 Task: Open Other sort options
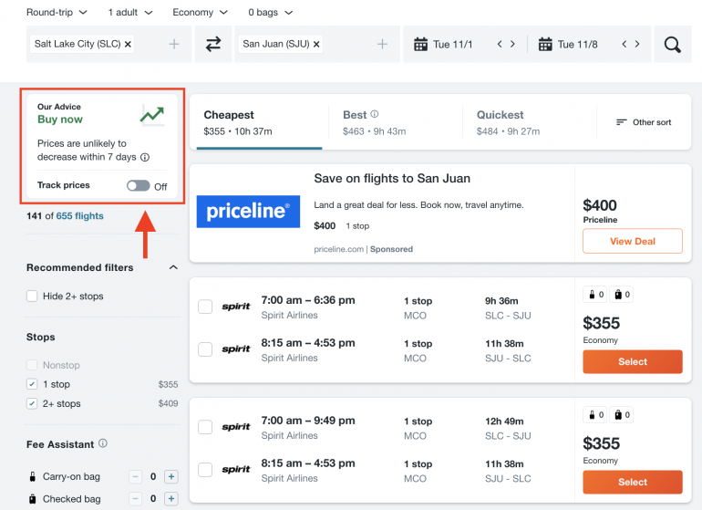644,122
